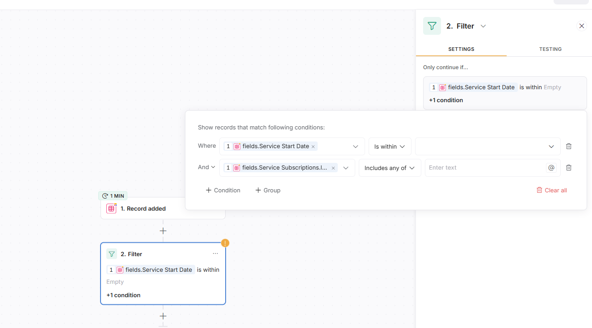
Task: Add step using plus below Record added
Action: tap(163, 231)
